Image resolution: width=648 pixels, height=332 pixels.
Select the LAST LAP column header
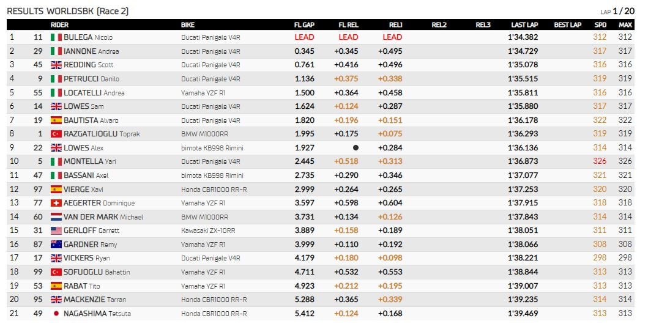524,25
